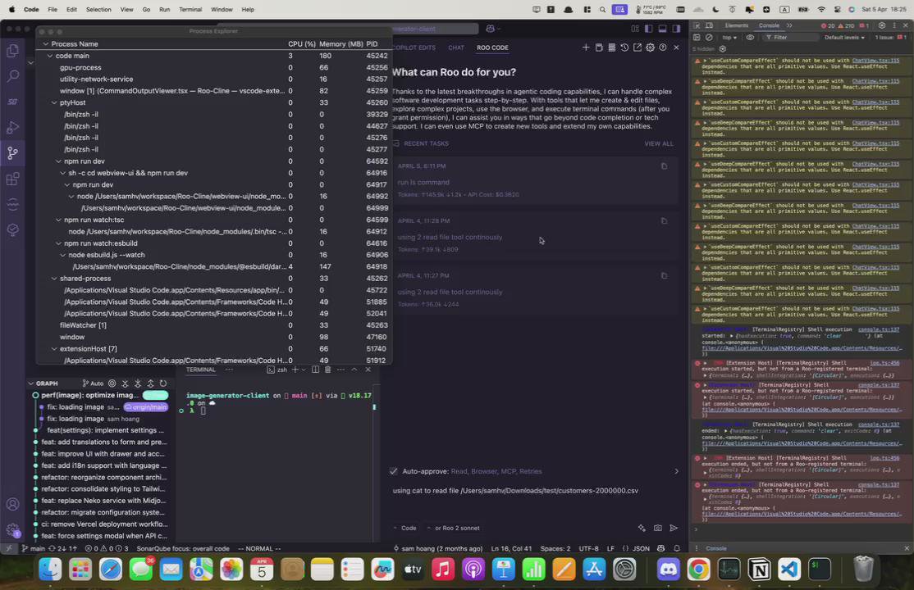
Task: Open Default levels dropdown in DevTools
Action: [x=844, y=37]
